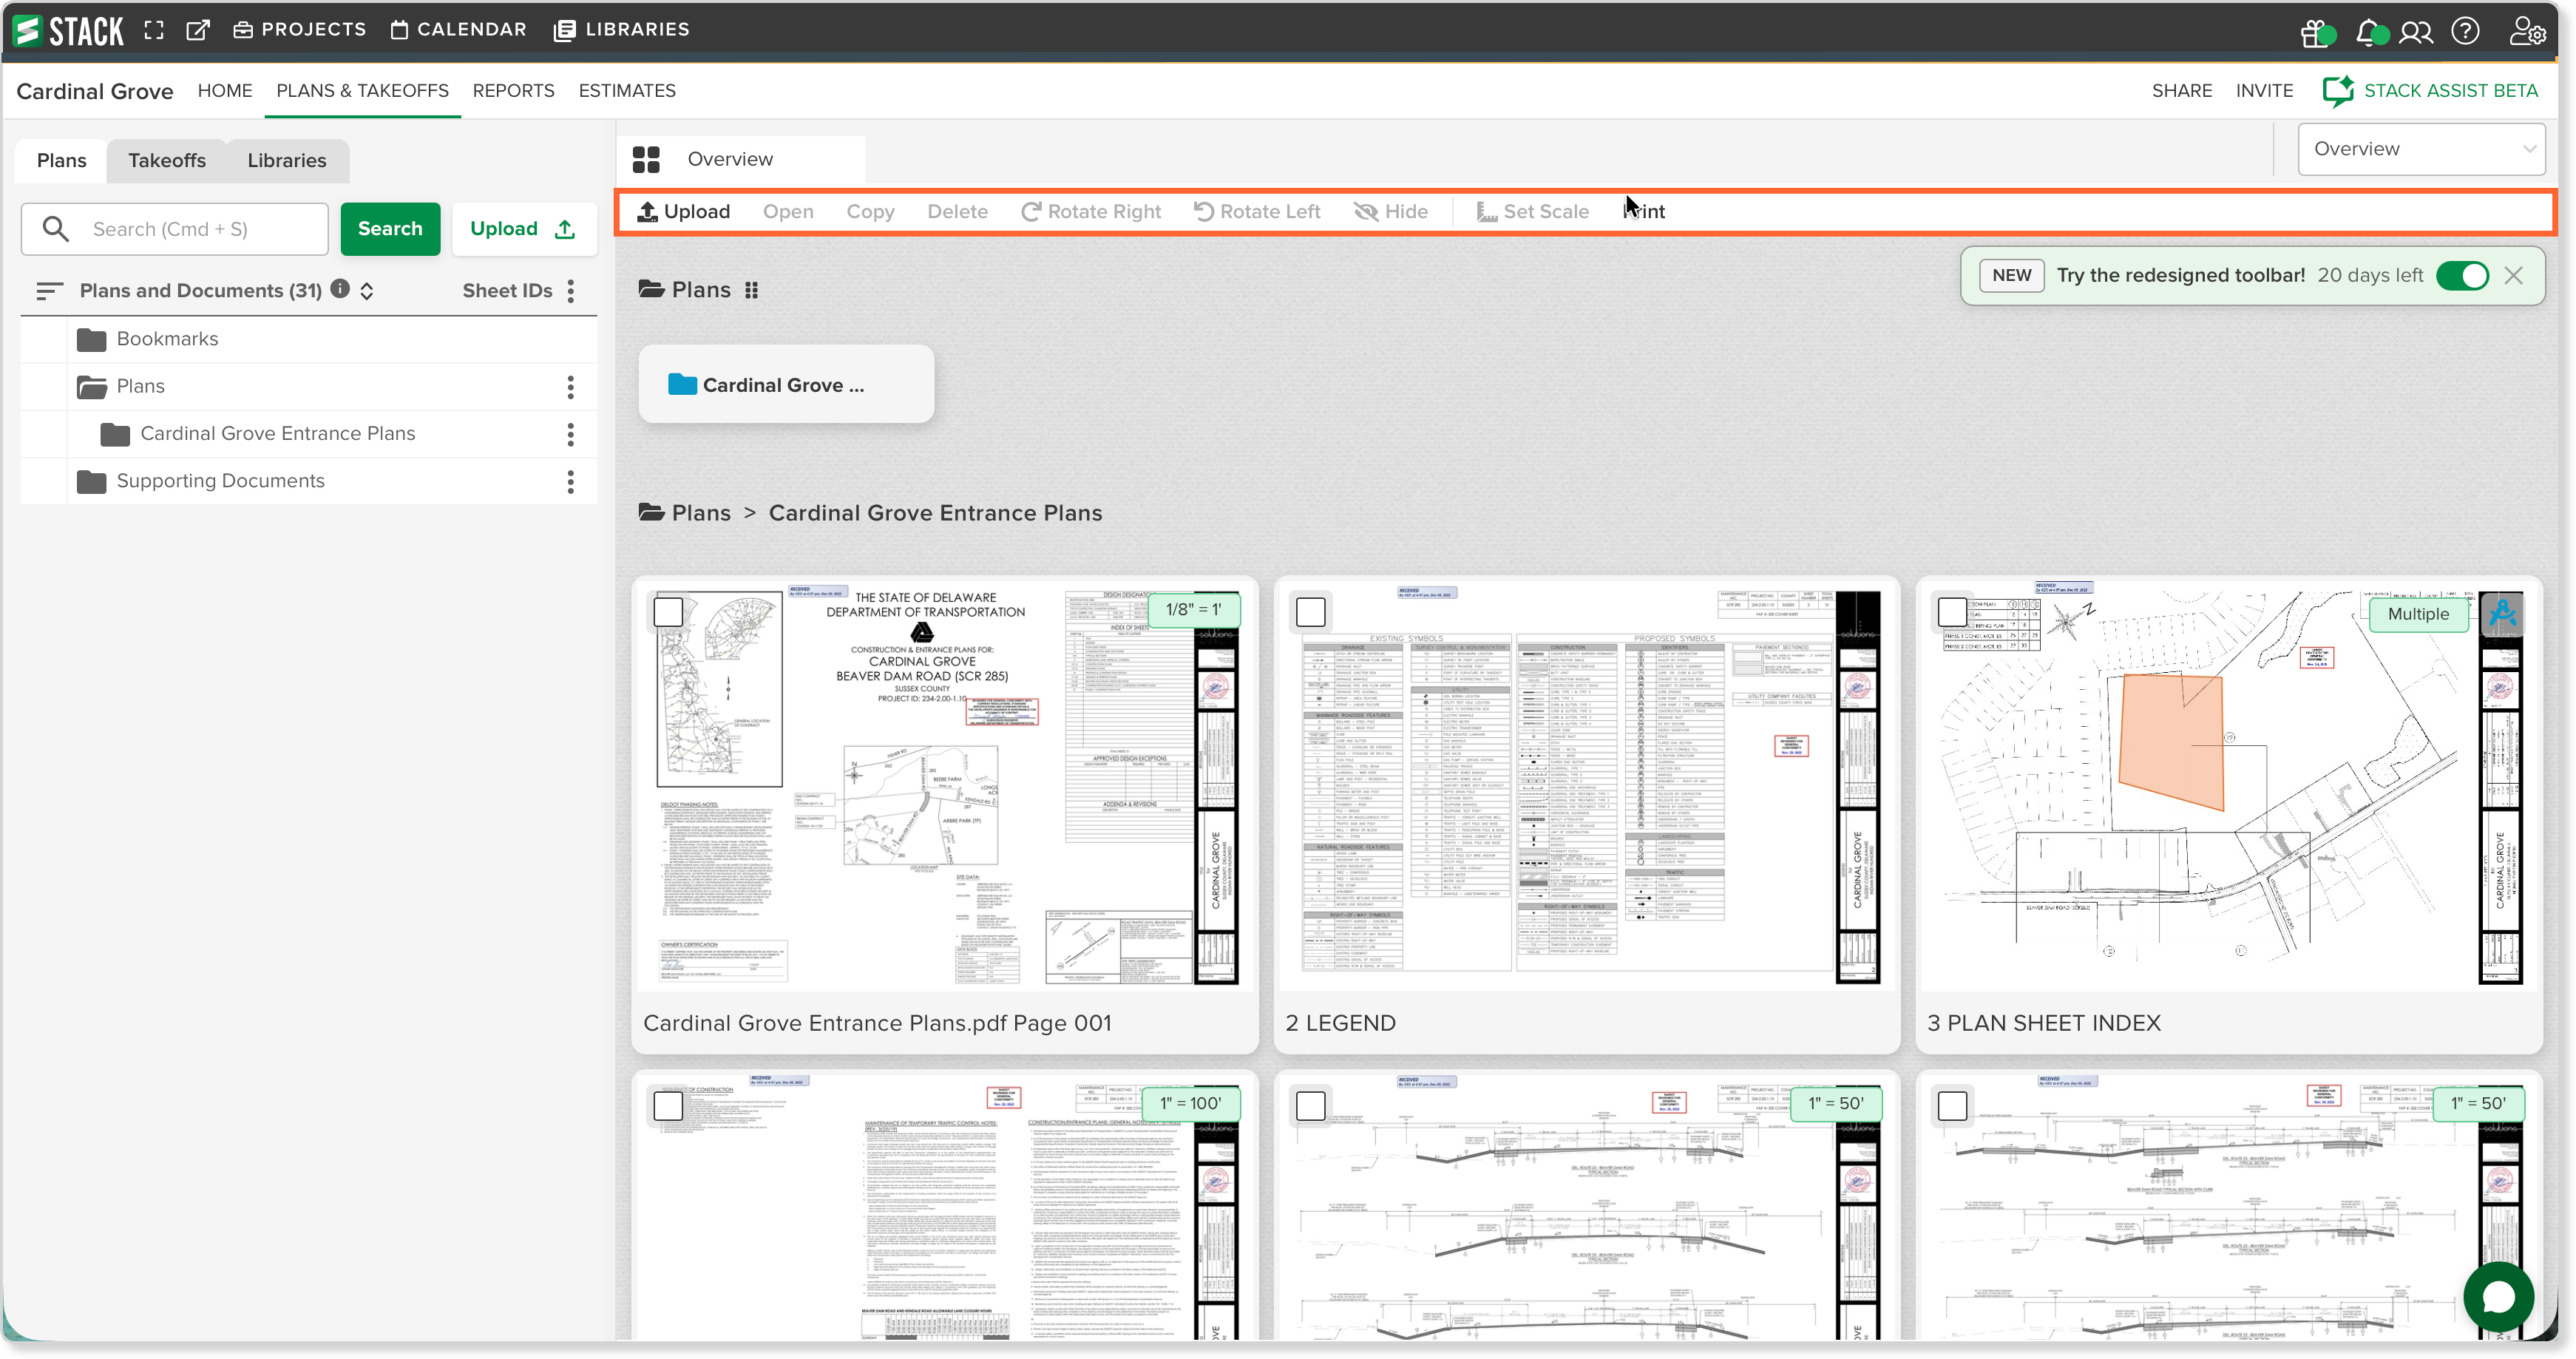Click Set Scale in toolbar
The width and height of the screenshot is (2576, 1359).
tap(1533, 212)
